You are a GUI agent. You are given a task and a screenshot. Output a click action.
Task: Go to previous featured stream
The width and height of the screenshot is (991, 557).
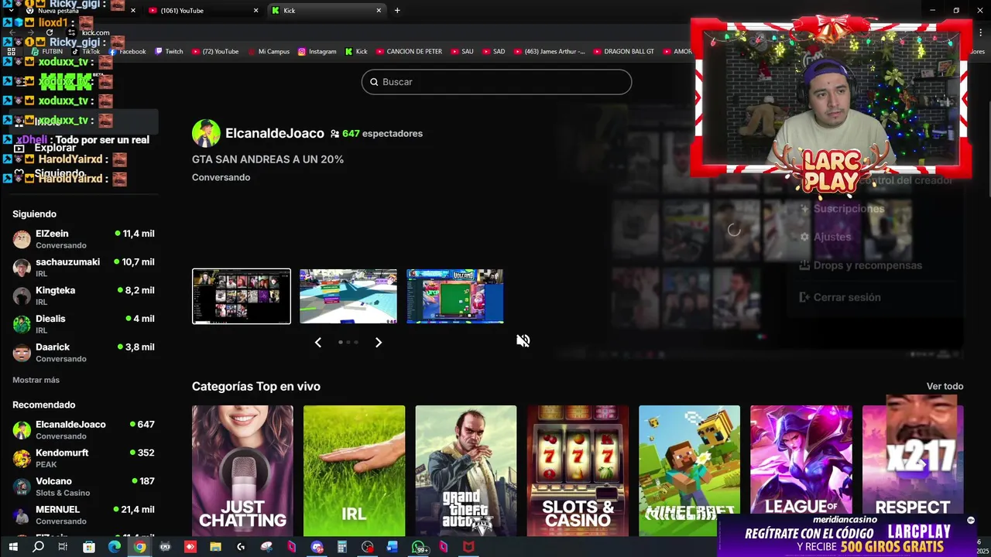click(x=317, y=342)
